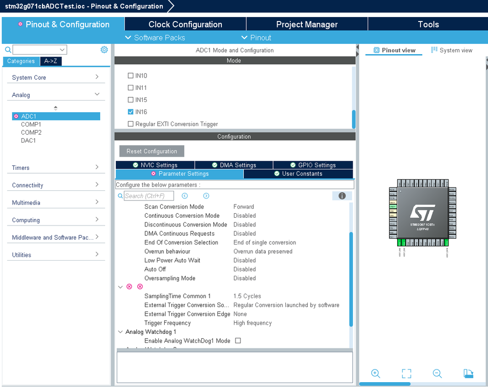The width and height of the screenshot is (488, 388).
Task: Open the Software Packs dropdown menu
Action: (x=155, y=38)
